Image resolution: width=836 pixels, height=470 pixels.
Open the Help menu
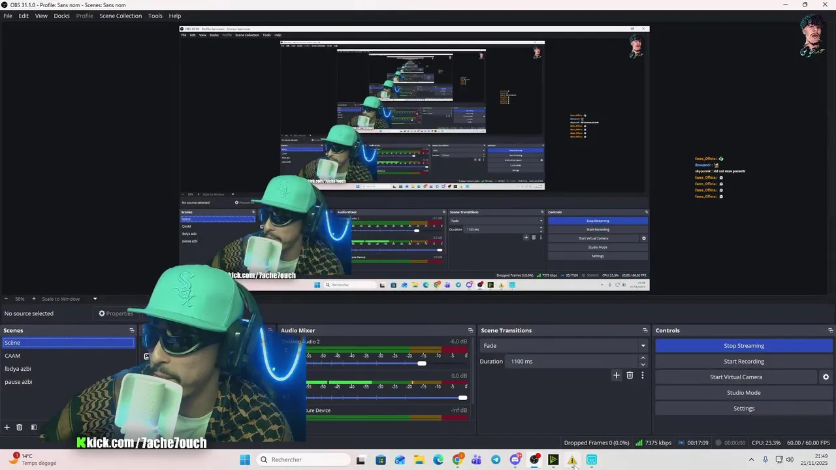175,16
